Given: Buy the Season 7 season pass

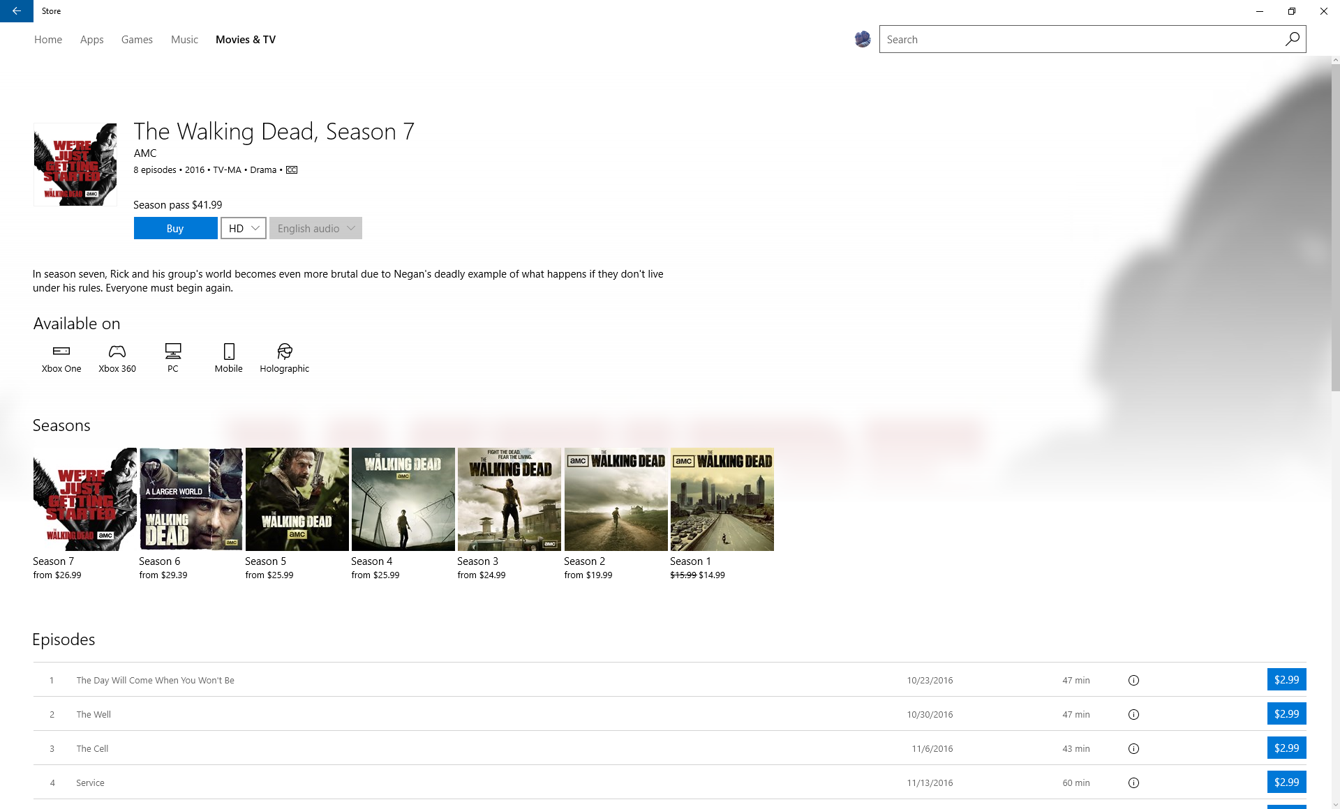Looking at the screenshot, I should tap(175, 228).
